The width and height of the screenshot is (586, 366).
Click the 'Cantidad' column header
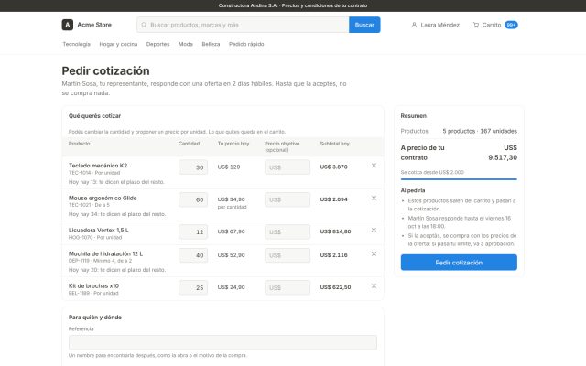point(190,144)
